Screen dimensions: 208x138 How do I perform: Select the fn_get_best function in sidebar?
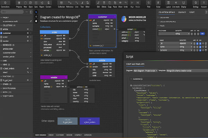point(8,80)
